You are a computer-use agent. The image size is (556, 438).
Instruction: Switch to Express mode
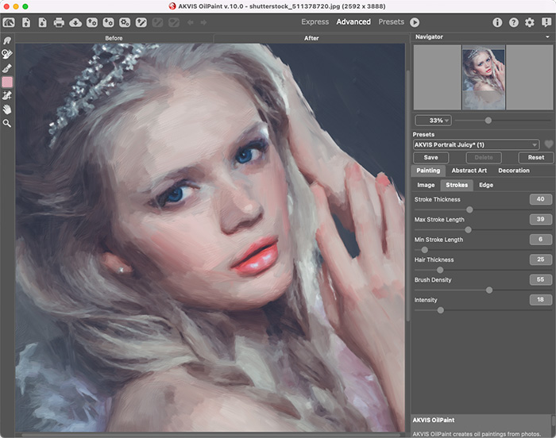[x=315, y=22]
